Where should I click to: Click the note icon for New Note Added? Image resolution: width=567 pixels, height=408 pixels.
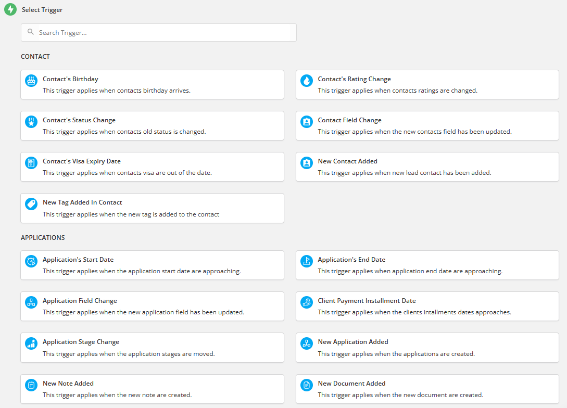coord(31,385)
